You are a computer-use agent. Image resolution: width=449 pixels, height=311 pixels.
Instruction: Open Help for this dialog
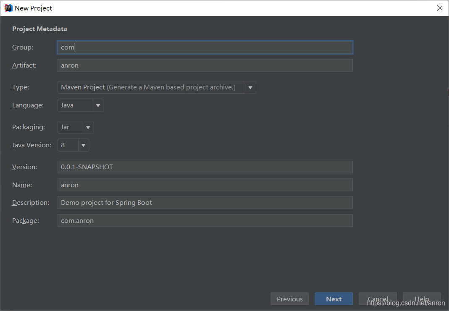pos(422,299)
